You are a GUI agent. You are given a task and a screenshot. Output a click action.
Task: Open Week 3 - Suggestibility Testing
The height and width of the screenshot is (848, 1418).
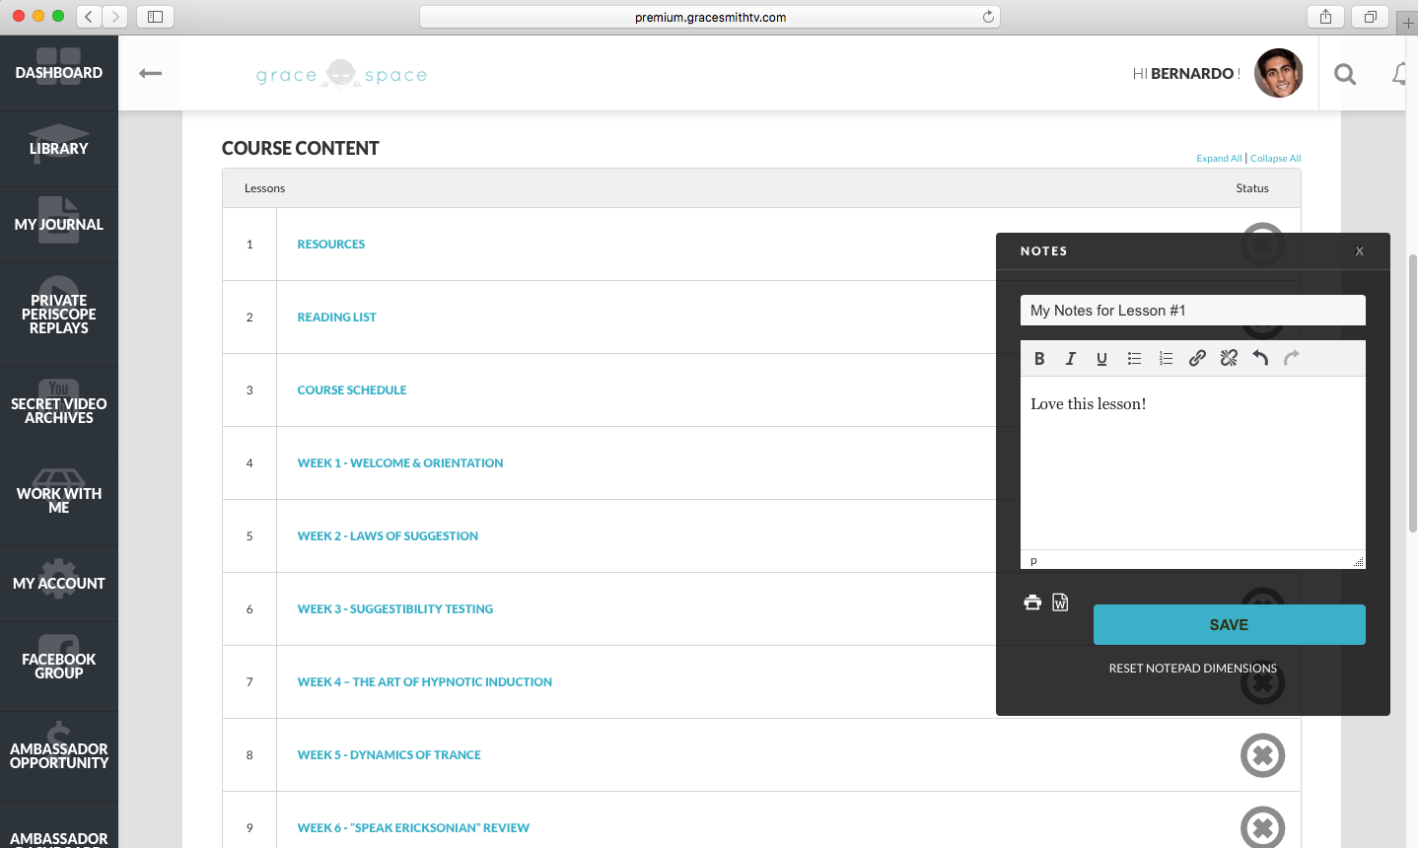pyautogui.click(x=395, y=609)
